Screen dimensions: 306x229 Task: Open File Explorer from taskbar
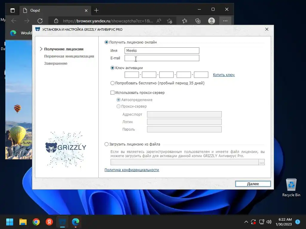click(x=23, y=222)
